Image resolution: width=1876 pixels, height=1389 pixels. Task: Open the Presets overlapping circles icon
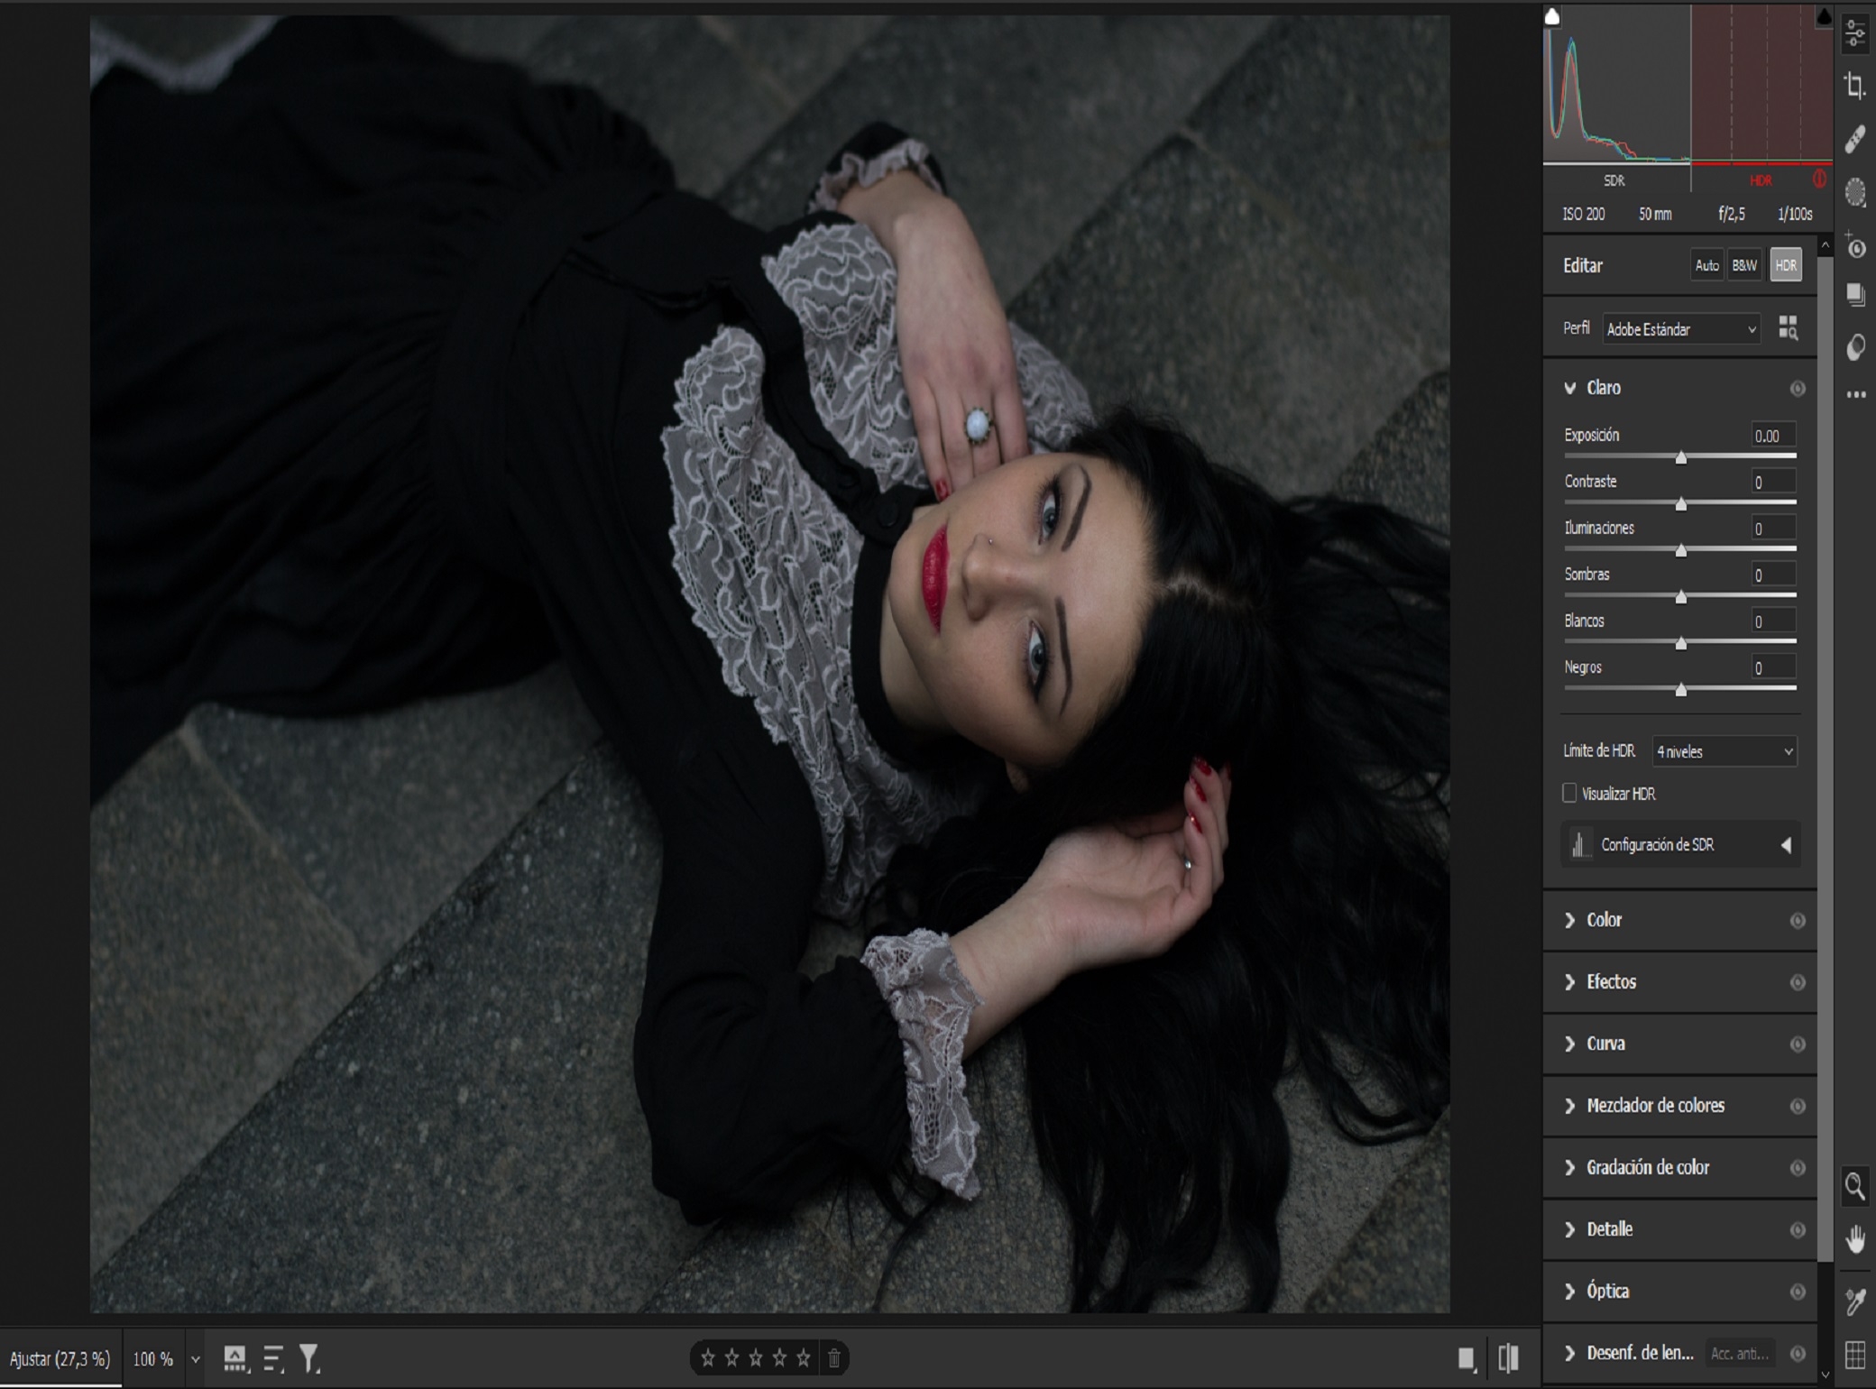click(1854, 347)
